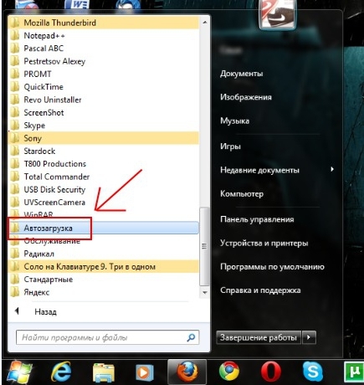Go back with the Назад button
The image size is (364, 385).
coord(45,311)
